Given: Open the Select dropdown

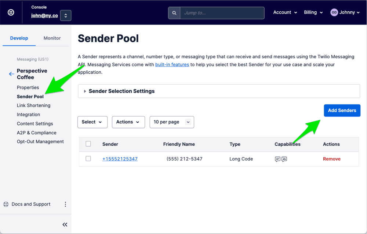Looking at the screenshot, I should 92,122.
